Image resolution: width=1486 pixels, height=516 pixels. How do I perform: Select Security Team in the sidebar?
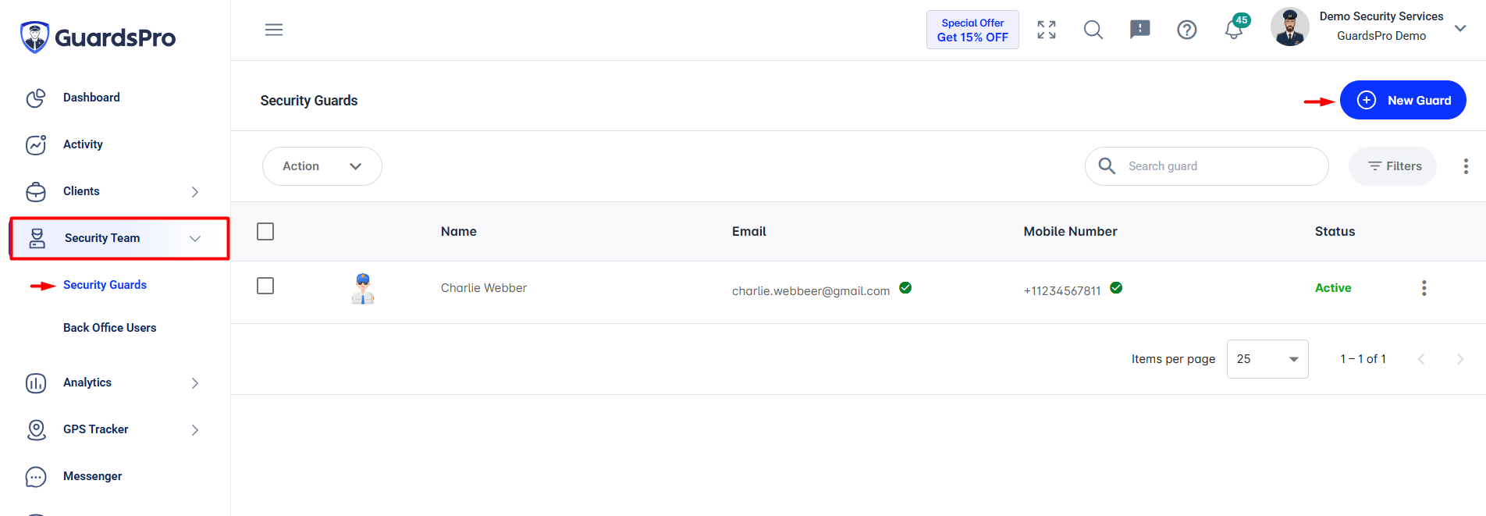tap(119, 238)
